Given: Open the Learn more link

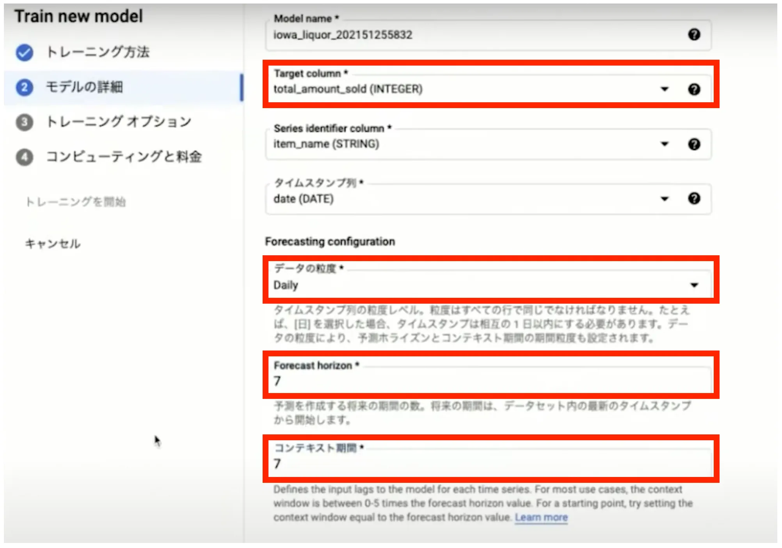Looking at the screenshot, I should pyautogui.click(x=541, y=518).
